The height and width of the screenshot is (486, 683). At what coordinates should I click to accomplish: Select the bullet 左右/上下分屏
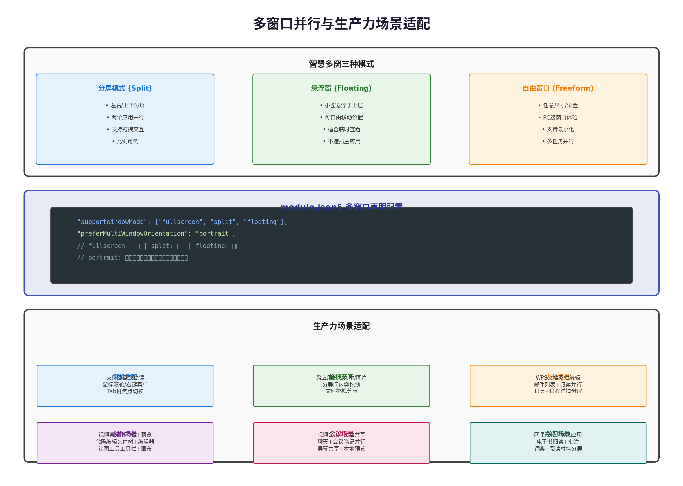click(125, 105)
